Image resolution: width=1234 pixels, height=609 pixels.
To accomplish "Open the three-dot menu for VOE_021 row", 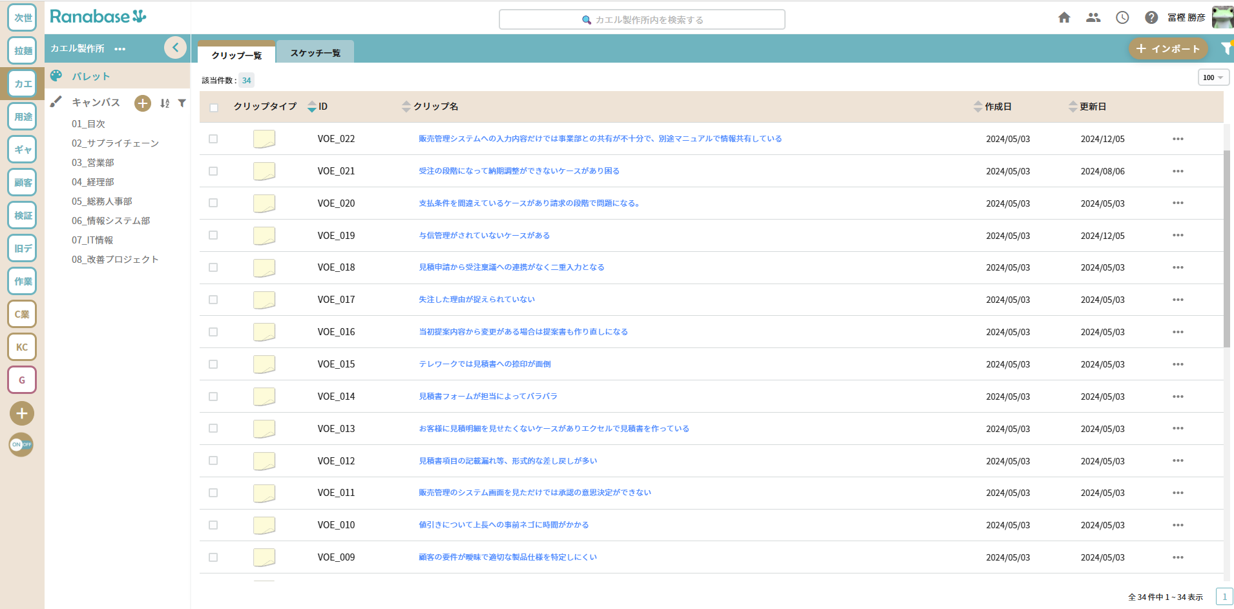I will (1178, 171).
